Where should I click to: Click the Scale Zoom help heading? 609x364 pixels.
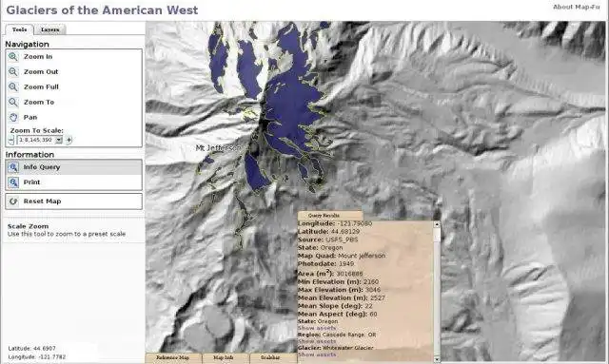(x=28, y=226)
